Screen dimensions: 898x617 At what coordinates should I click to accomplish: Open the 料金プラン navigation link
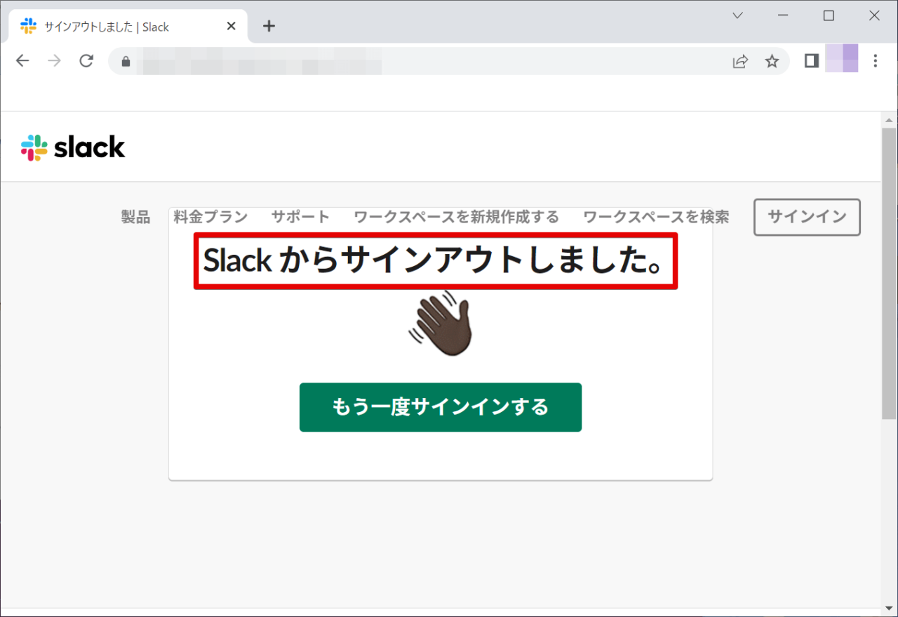click(x=210, y=218)
